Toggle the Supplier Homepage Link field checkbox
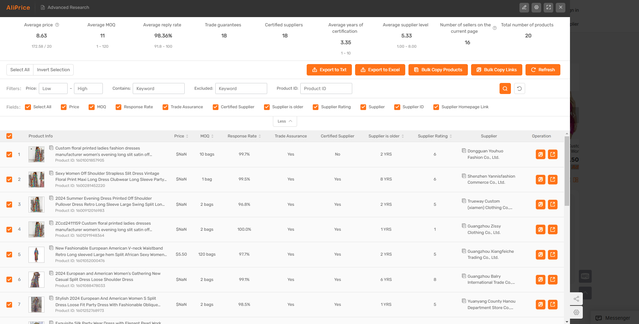Image resolution: width=639 pixels, height=324 pixels. pyautogui.click(x=436, y=107)
